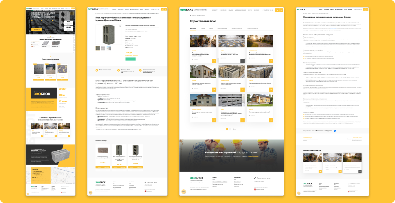
Task: Click dark arrow button on 'Как выбрать схему укладки' card
Action: [243, 60]
